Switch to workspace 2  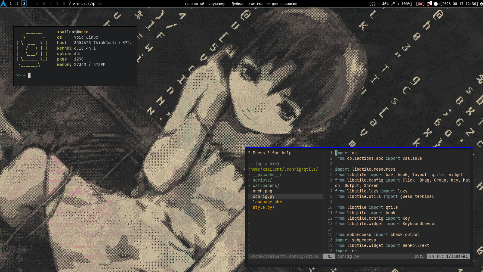[x=17, y=4]
